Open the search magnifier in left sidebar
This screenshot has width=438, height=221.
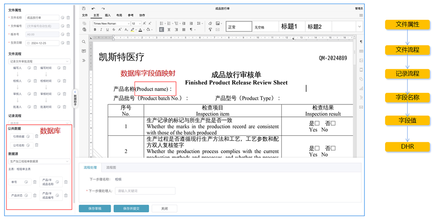click(x=84, y=42)
